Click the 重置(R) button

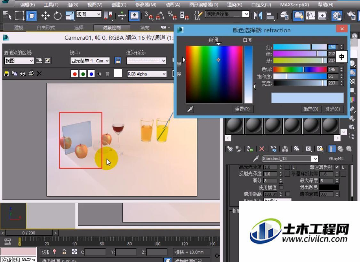tap(242, 109)
